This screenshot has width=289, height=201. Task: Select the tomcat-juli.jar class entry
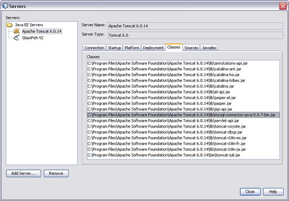(183, 155)
